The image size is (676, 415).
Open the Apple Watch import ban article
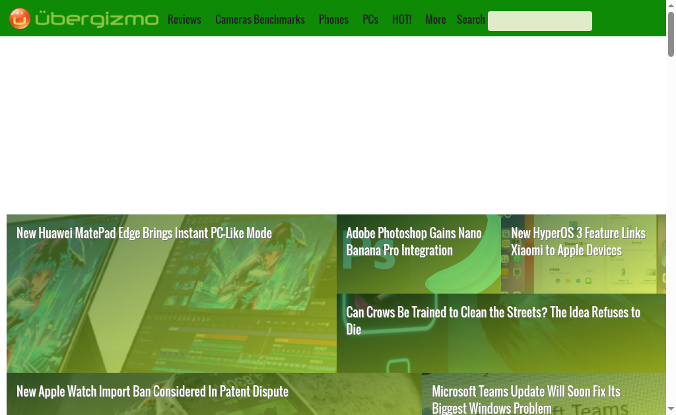coord(152,391)
